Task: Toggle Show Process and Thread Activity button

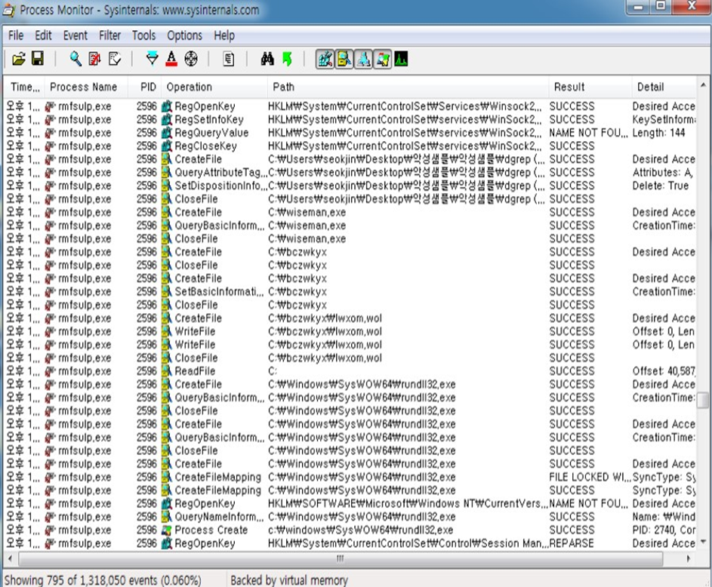Action: (382, 59)
